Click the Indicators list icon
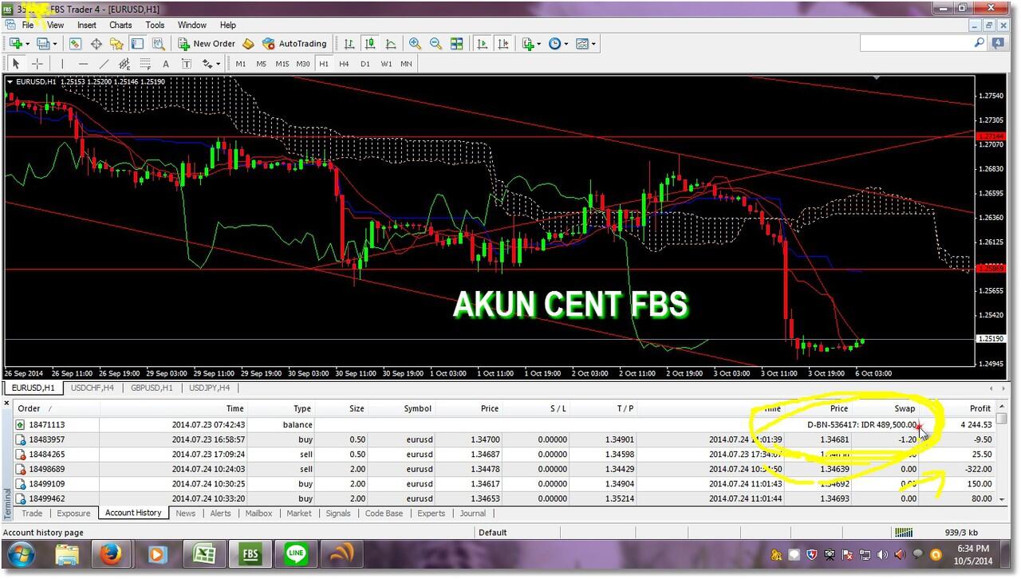1021x579 pixels. (x=528, y=44)
